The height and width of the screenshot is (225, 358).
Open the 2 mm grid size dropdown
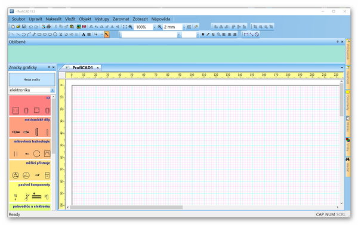(x=184, y=27)
